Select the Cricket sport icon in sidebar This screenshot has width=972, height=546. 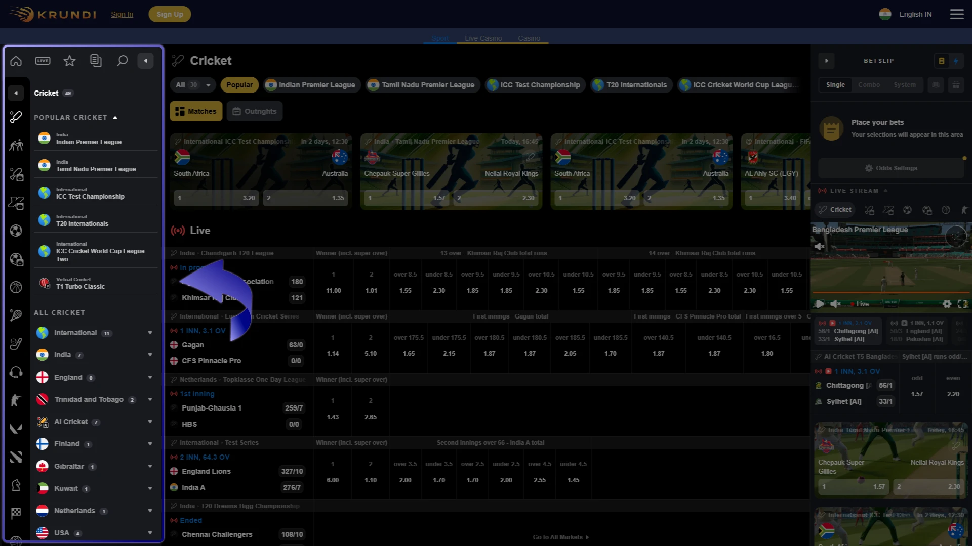[16, 117]
